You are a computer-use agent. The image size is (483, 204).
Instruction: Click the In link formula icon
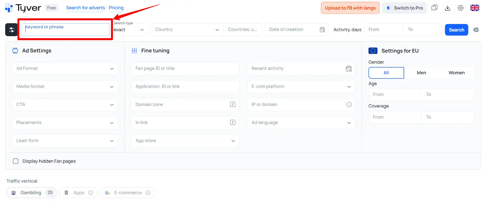pyautogui.click(x=233, y=122)
